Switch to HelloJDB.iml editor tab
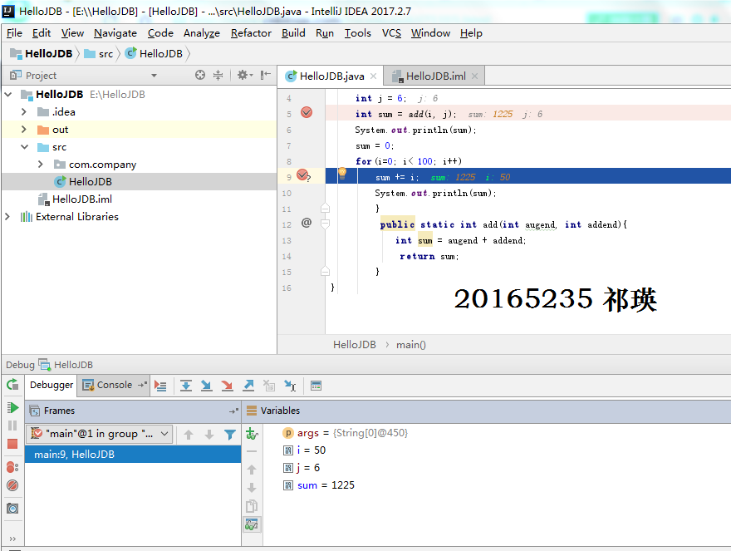 (x=435, y=76)
